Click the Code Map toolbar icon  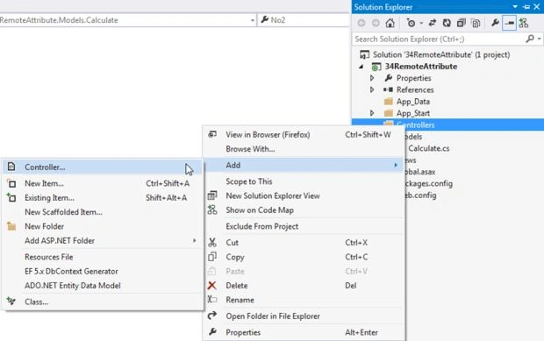(x=524, y=23)
